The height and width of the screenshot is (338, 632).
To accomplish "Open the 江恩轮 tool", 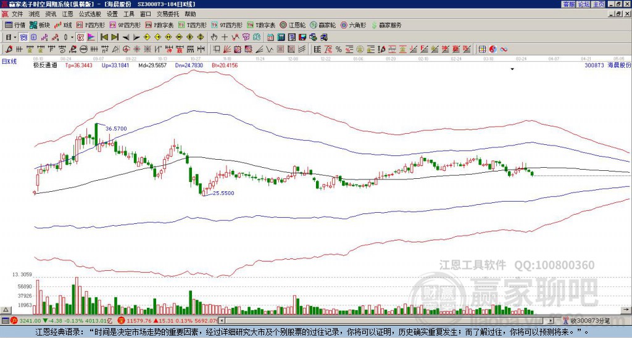I will click(293, 25).
